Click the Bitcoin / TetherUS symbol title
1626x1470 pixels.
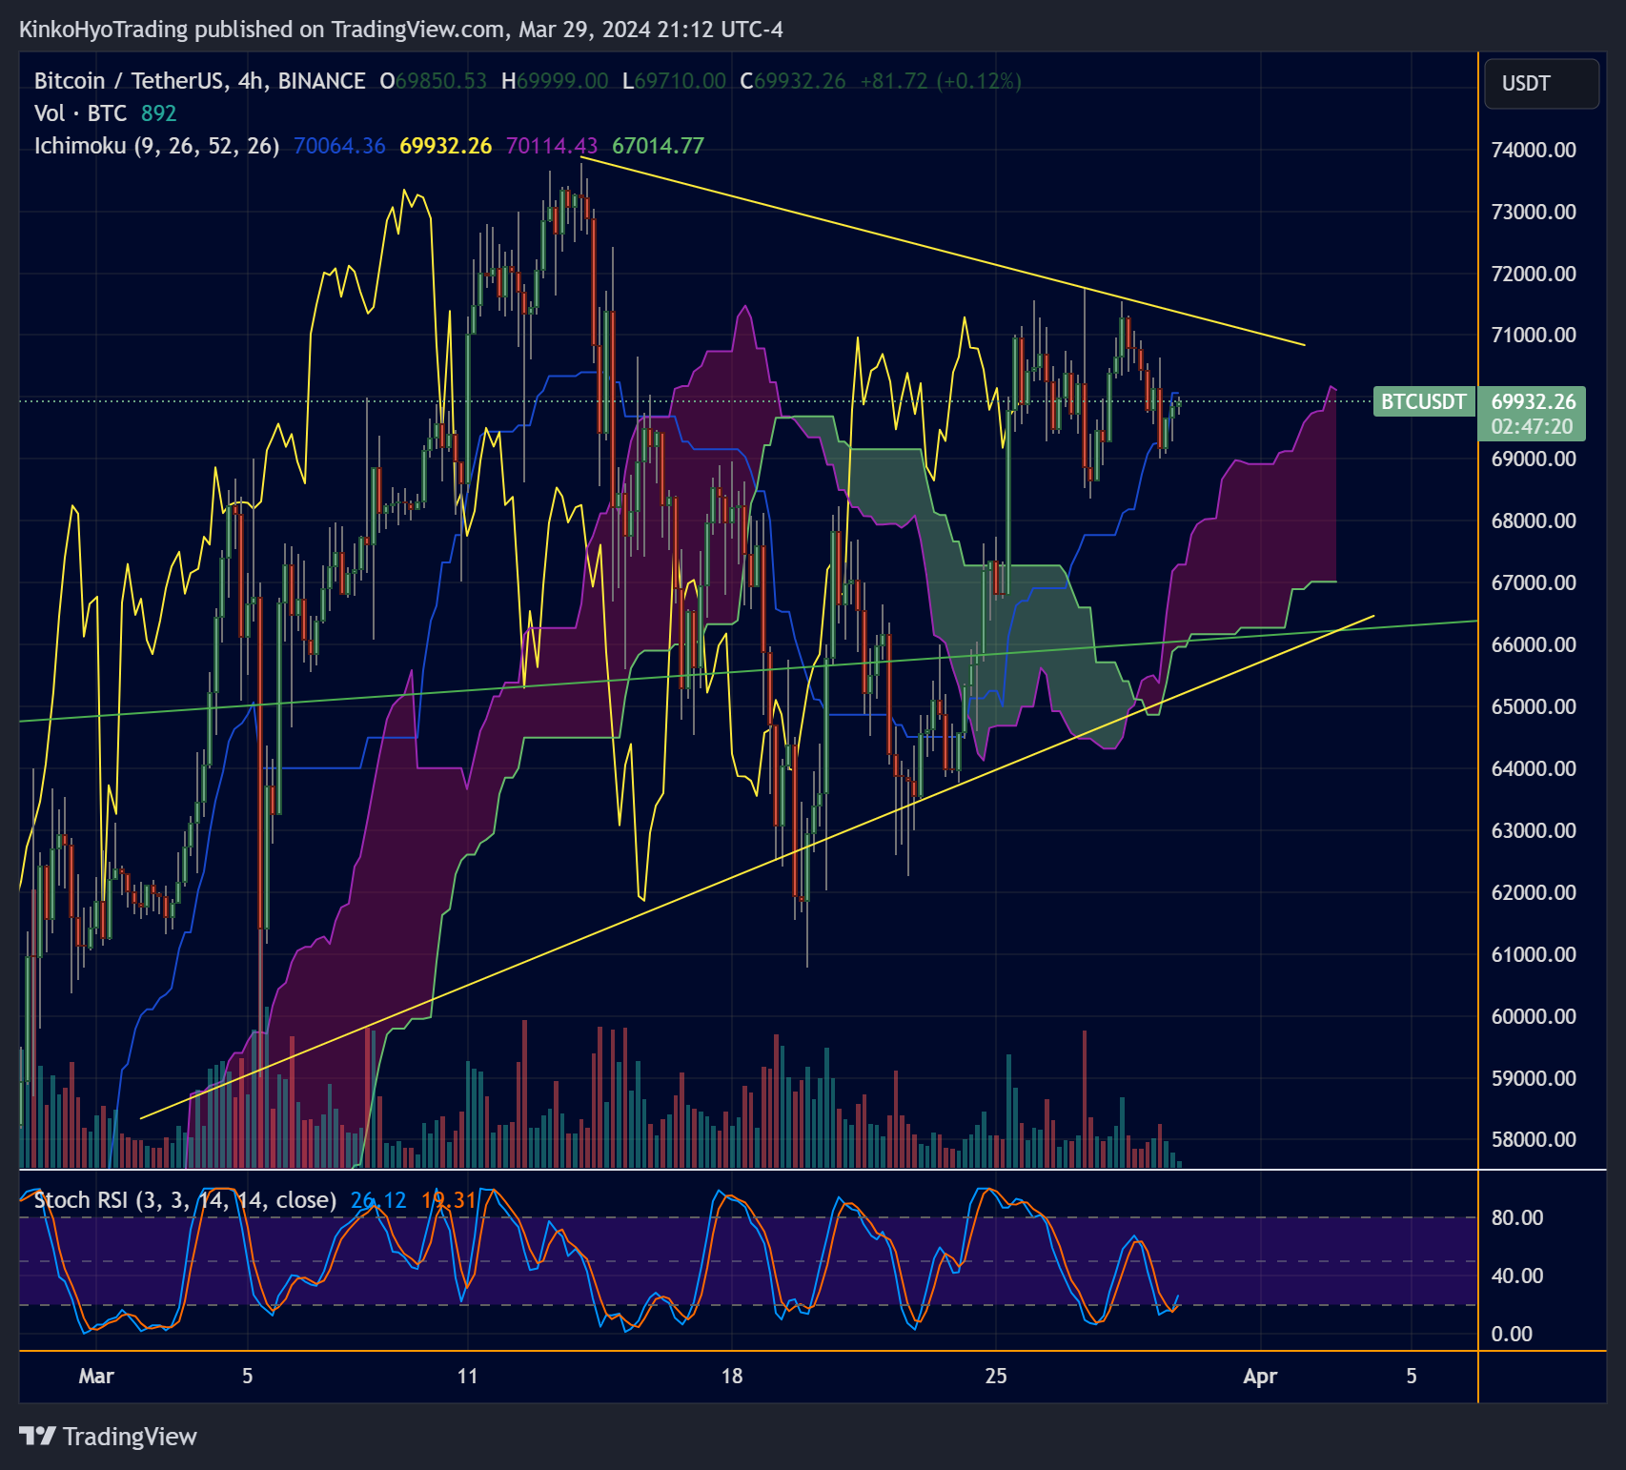click(x=200, y=81)
